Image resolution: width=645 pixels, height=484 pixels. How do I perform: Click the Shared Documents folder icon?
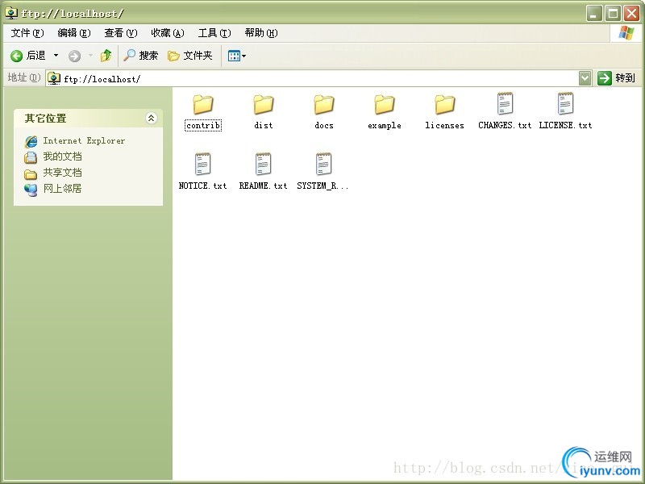pyautogui.click(x=31, y=174)
